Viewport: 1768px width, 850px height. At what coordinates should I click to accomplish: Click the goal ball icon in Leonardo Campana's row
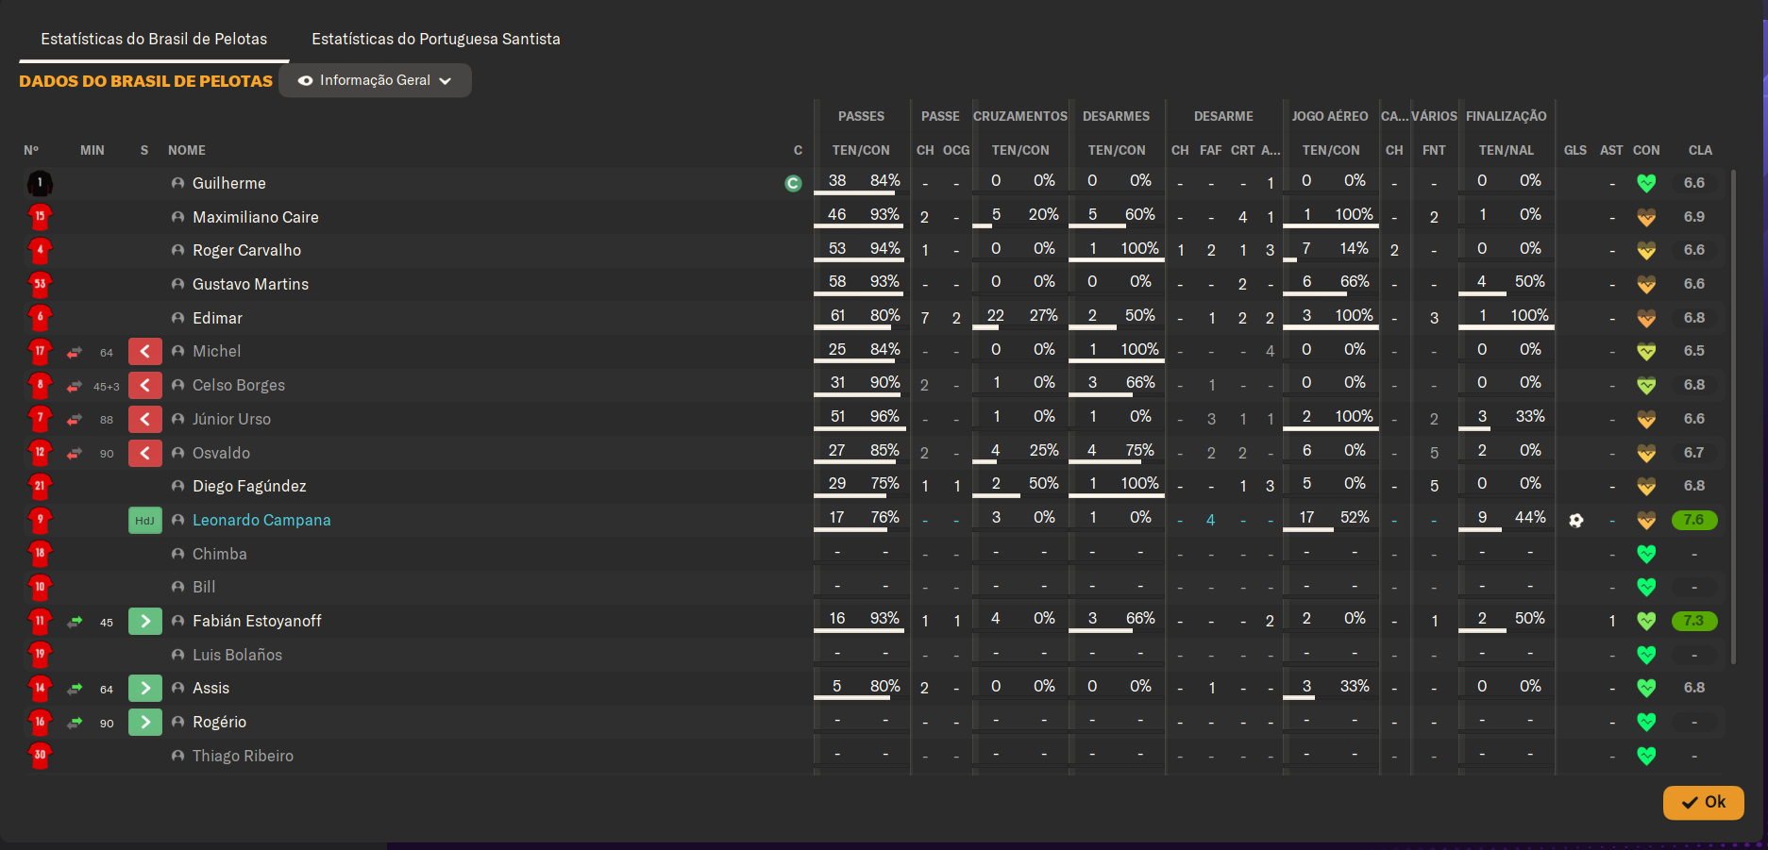coord(1575,520)
